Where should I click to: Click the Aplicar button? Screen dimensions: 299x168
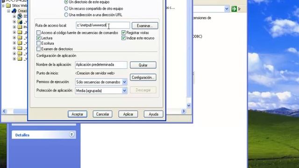(x=128, y=114)
